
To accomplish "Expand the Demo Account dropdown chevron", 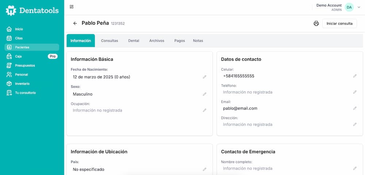I will 359,7.
